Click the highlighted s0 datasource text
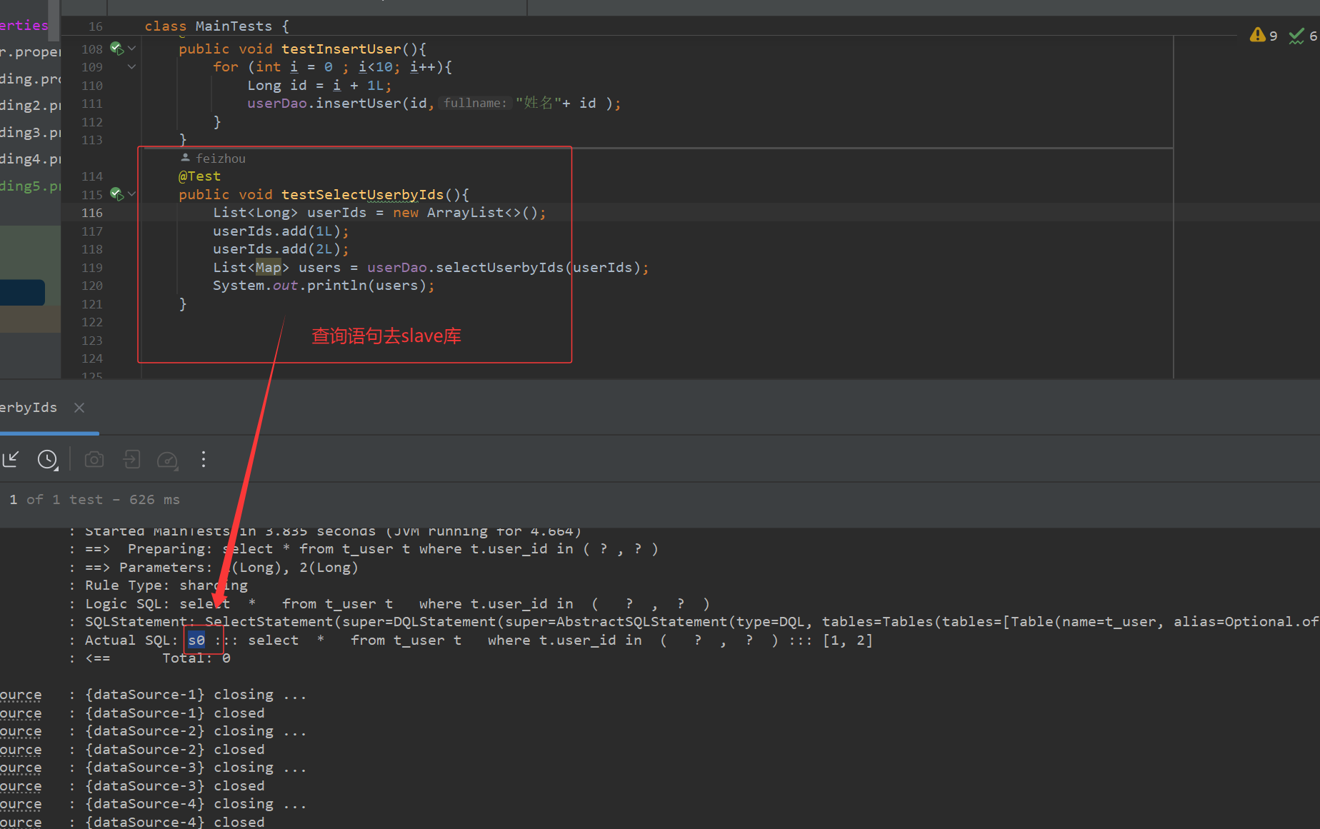The height and width of the screenshot is (829, 1320). (196, 640)
